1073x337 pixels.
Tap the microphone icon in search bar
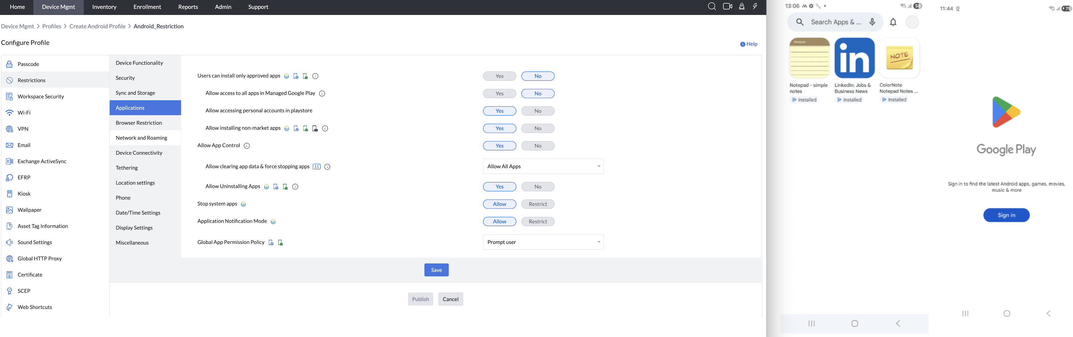[x=872, y=22]
